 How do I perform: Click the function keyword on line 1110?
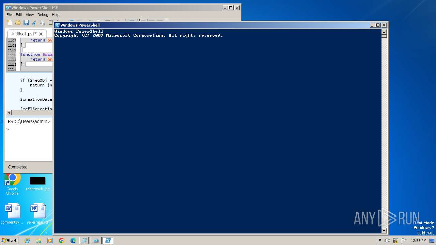click(30, 54)
